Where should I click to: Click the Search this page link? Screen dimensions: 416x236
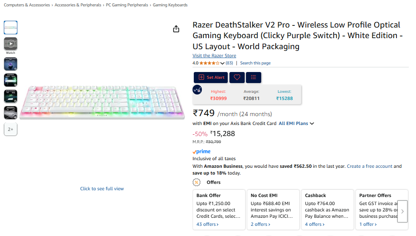coord(255,63)
